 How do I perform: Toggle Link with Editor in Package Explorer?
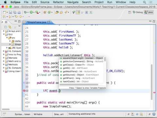[10, 27]
